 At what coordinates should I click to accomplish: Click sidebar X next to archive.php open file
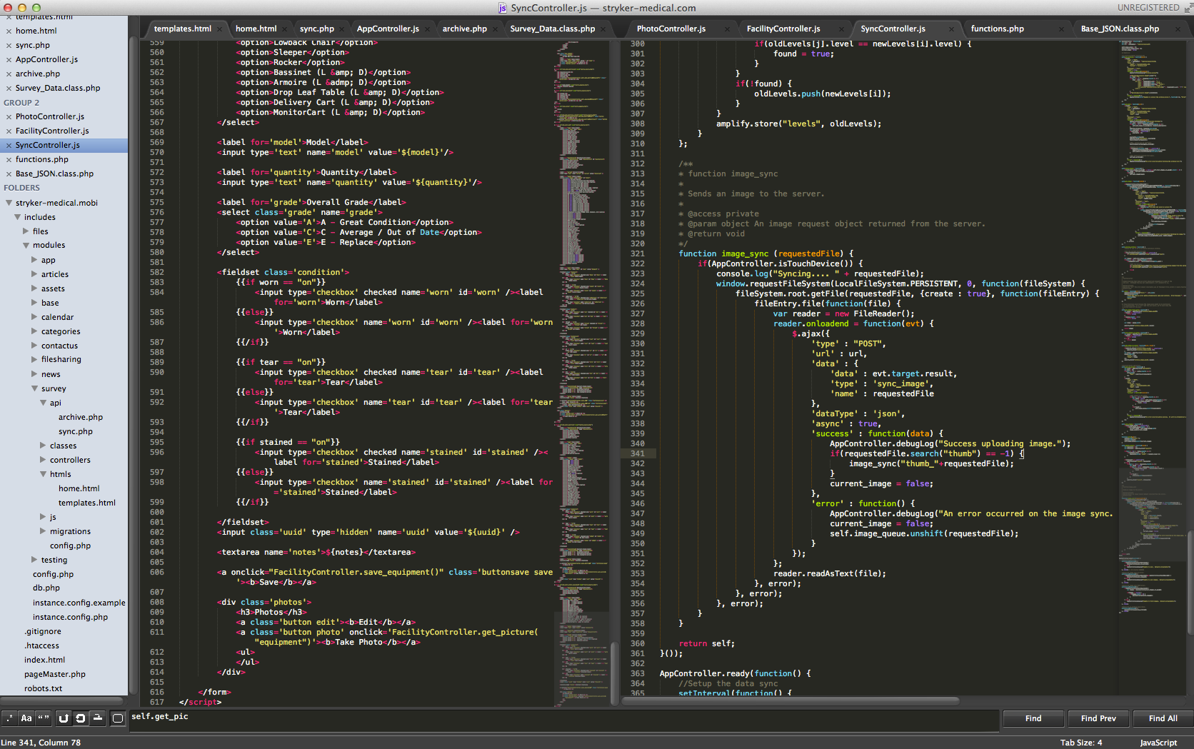point(9,74)
